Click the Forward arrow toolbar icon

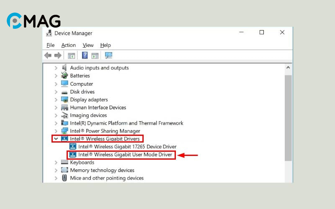[58, 56]
